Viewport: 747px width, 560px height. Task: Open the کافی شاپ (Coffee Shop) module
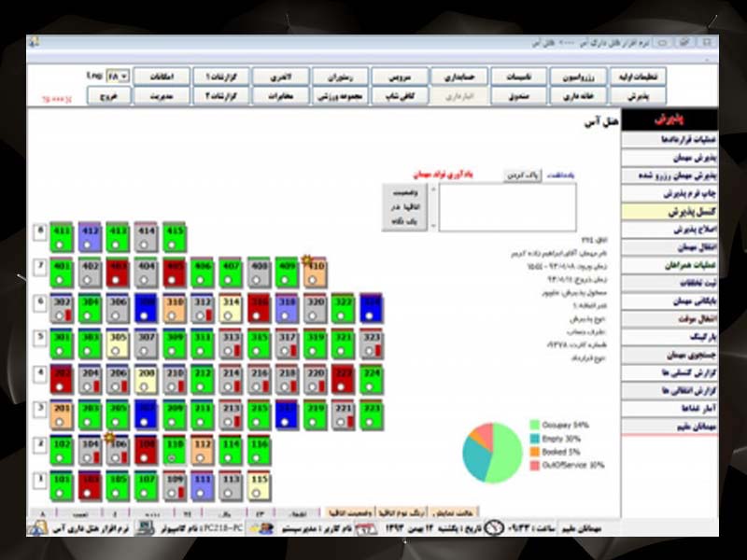coord(400,95)
